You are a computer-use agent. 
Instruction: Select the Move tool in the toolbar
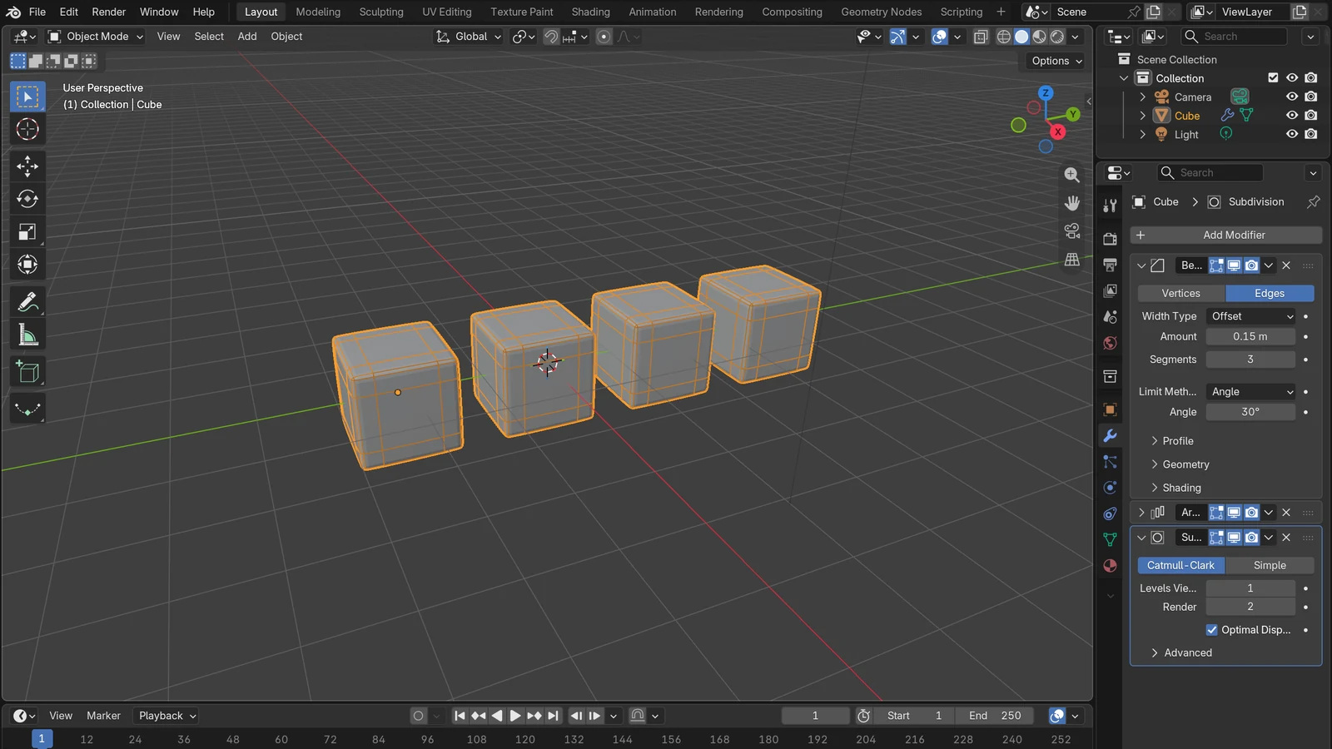(x=27, y=166)
